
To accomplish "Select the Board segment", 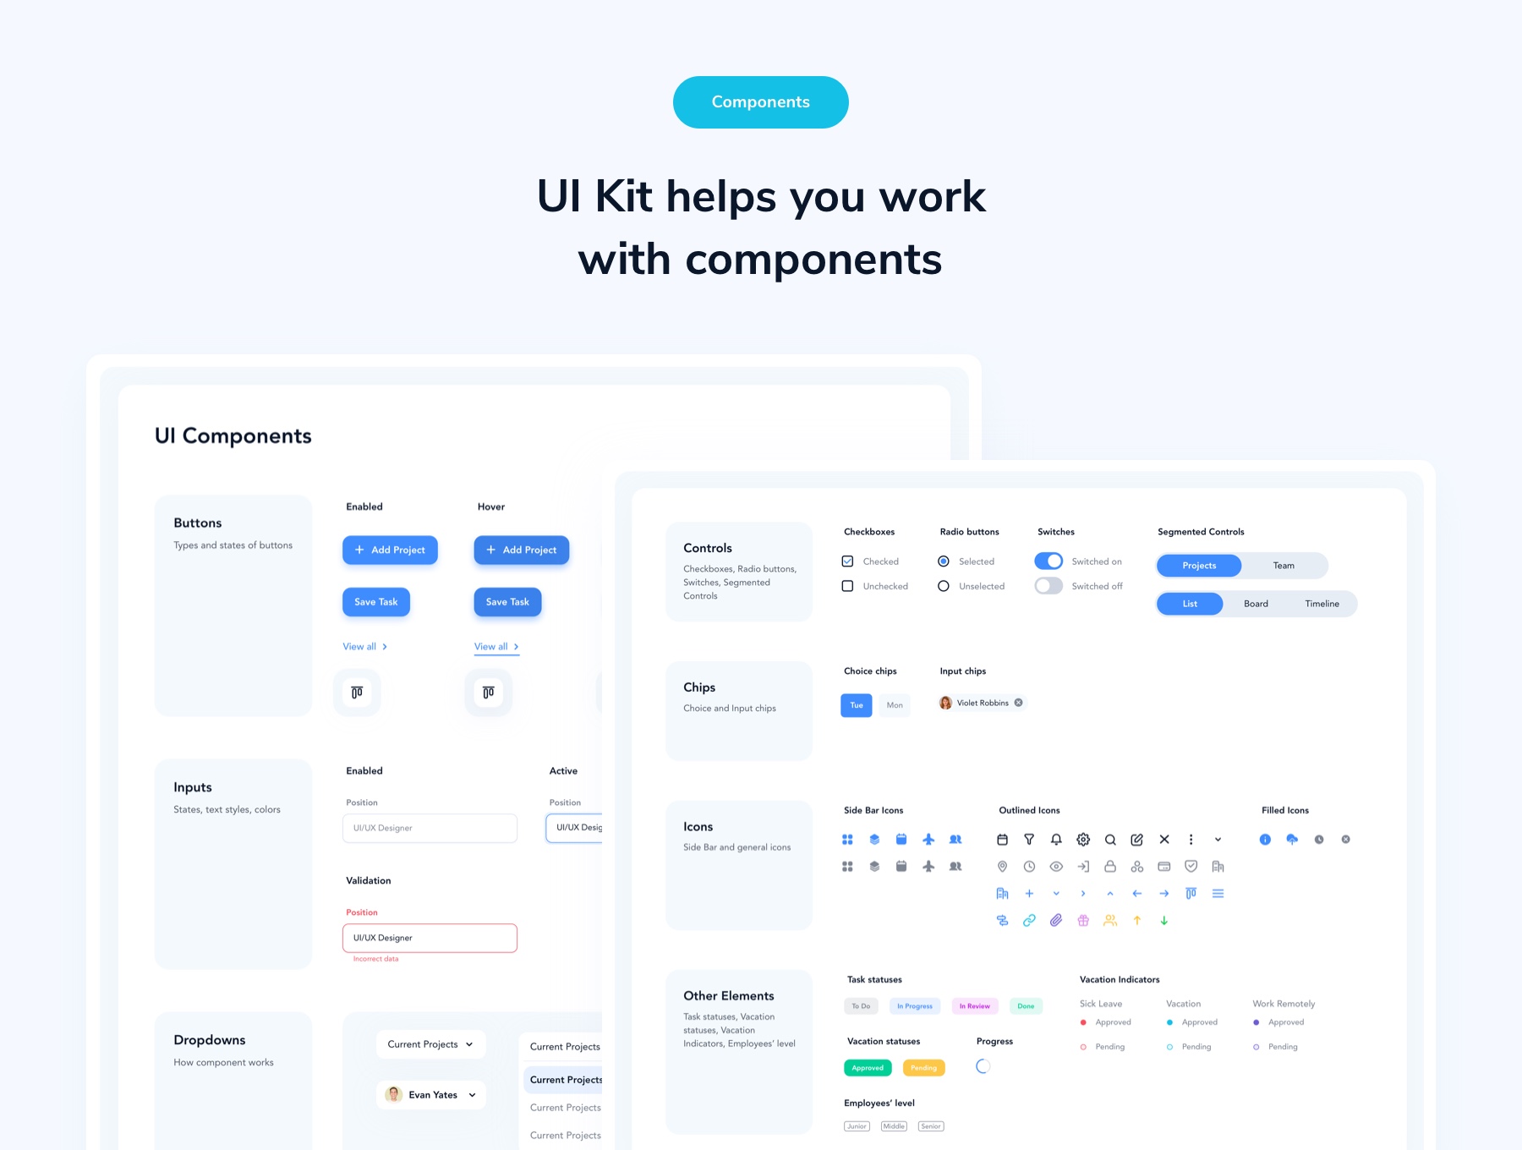I will (x=1256, y=604).
